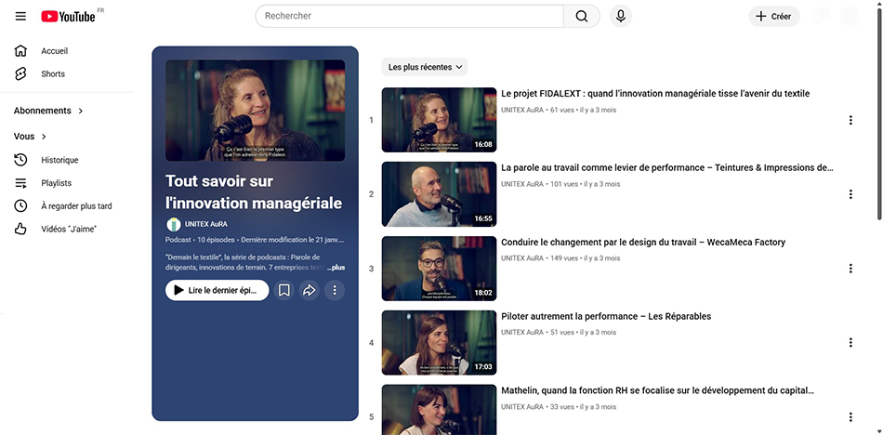This screenshot has height=435, width=883.
Task: Save the playlist with bookmark icon
Action: pyautogui.click(x=284, y=291)
